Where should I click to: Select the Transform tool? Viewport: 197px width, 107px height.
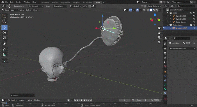tap(4, 43)
